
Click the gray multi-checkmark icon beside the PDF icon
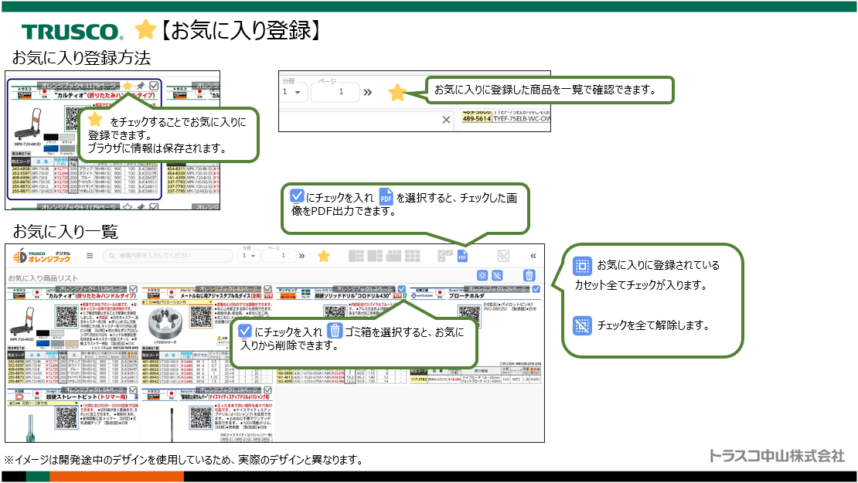point(445,256)
